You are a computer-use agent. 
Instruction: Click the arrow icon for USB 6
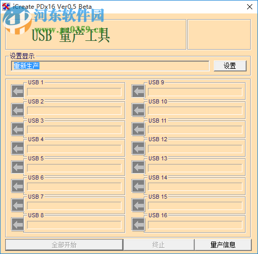pos(18,186)
